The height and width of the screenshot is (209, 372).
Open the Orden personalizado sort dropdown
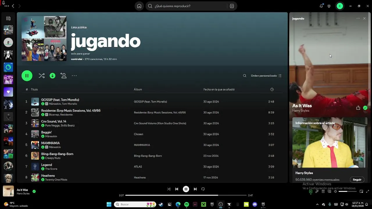(266, 76)
